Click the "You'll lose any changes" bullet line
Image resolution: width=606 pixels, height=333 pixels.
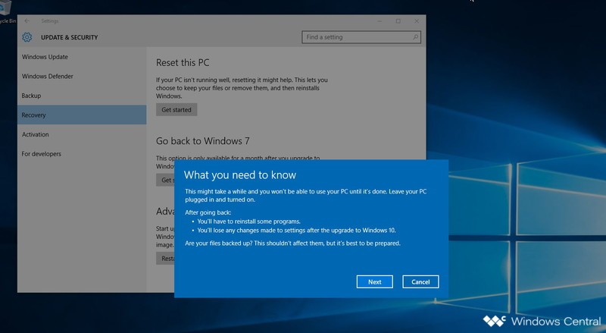tap(296, 231)
